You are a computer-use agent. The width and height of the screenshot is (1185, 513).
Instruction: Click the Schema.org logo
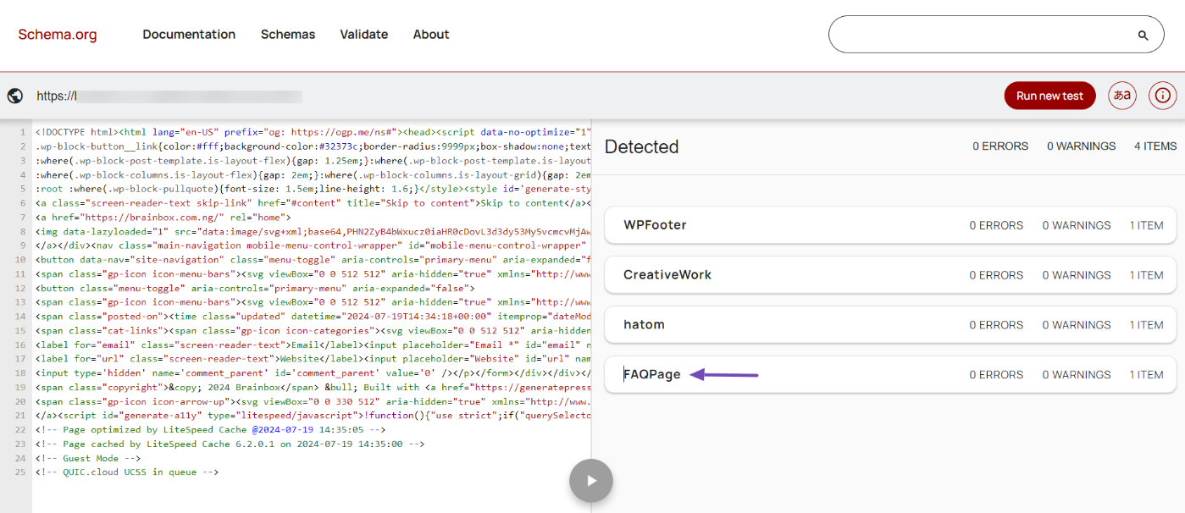[x=58, y=35]
